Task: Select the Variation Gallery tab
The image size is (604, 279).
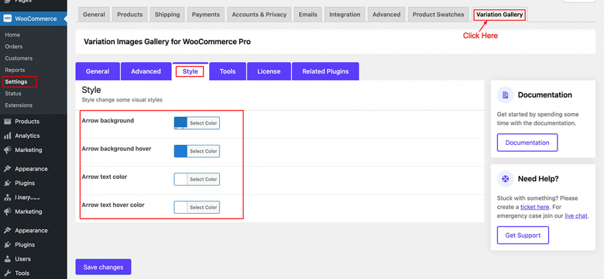Action: (x=500, y=15)
